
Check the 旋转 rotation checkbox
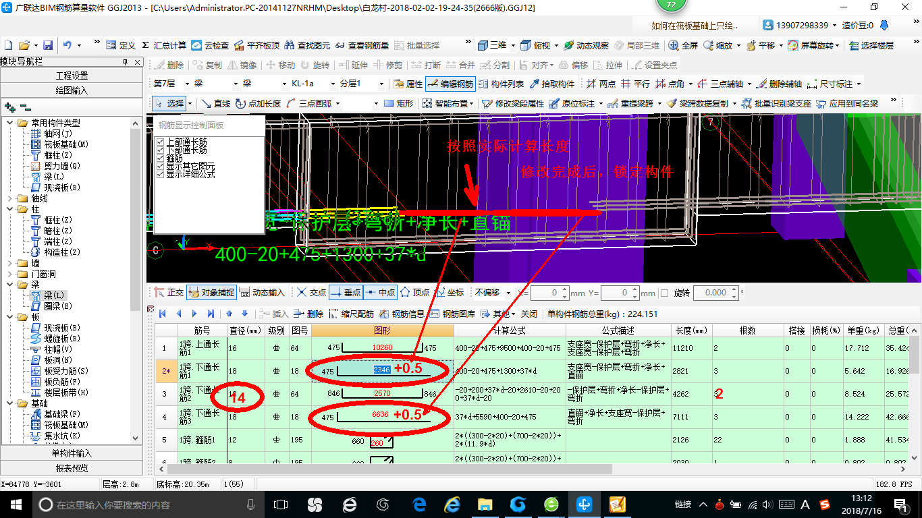pos(664,293)
